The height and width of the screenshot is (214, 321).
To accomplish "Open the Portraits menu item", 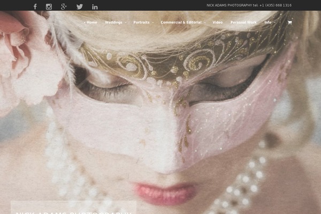I will click(x=141, y=22).
